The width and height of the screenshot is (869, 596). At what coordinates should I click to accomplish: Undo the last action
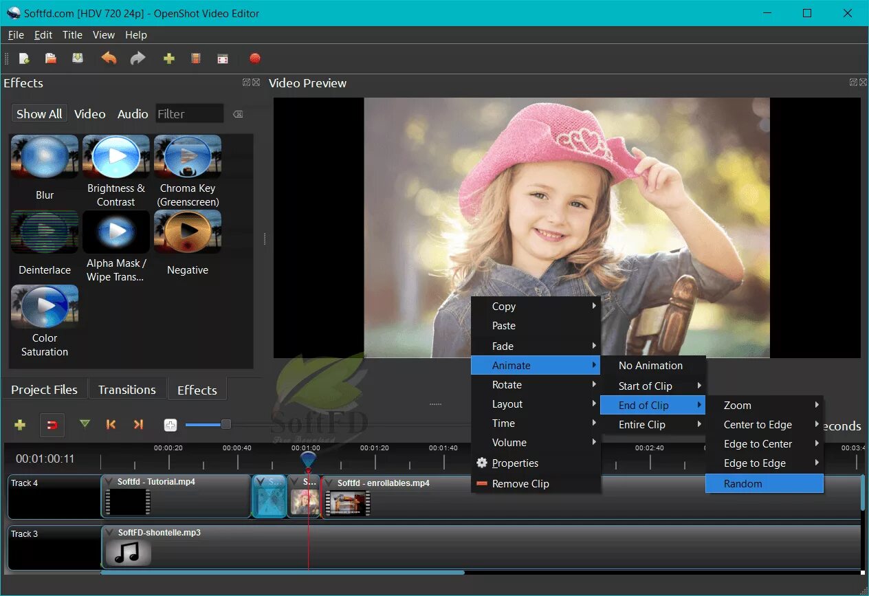[109, 58]
